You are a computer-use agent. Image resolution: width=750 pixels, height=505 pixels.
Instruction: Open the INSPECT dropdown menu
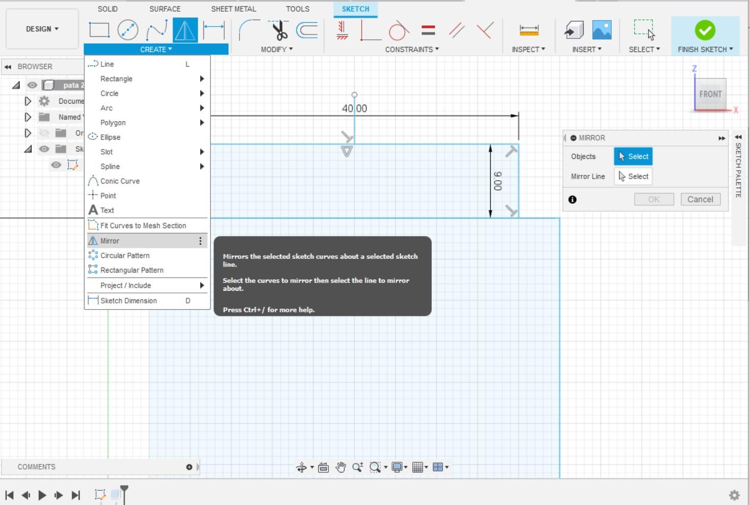coord(529,49)
